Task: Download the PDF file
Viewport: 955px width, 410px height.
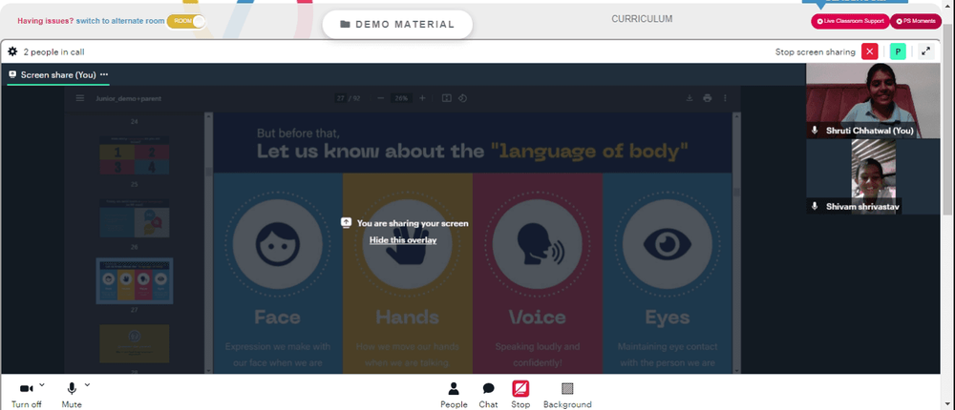Action: coord(690,98)
